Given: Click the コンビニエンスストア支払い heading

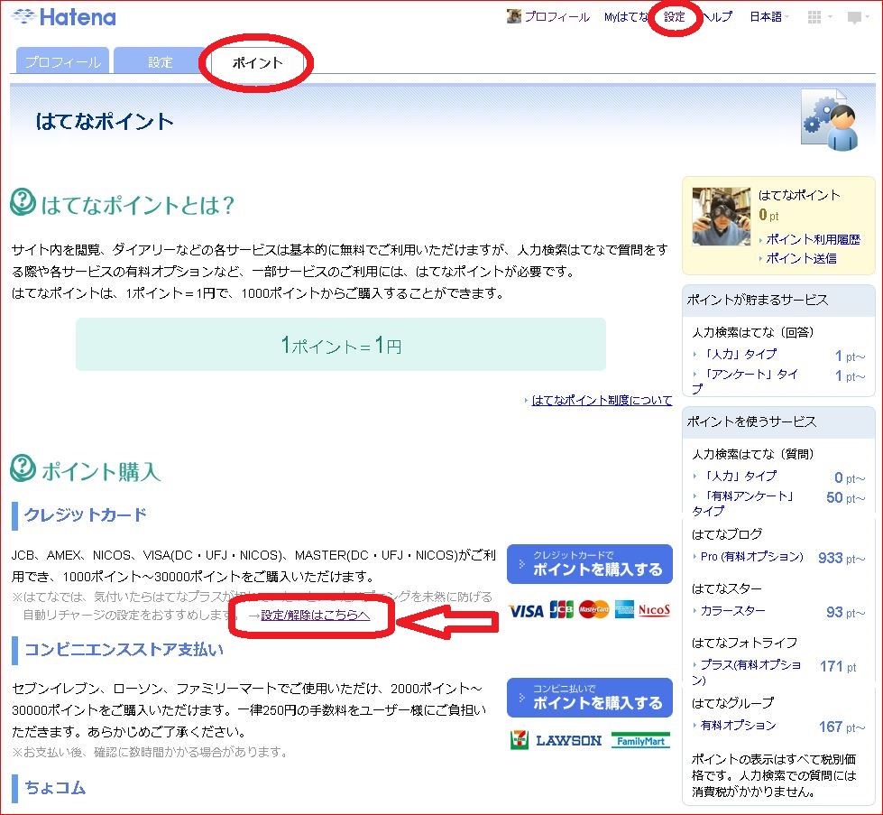Looking at the screenshot, I should point(124,649).
